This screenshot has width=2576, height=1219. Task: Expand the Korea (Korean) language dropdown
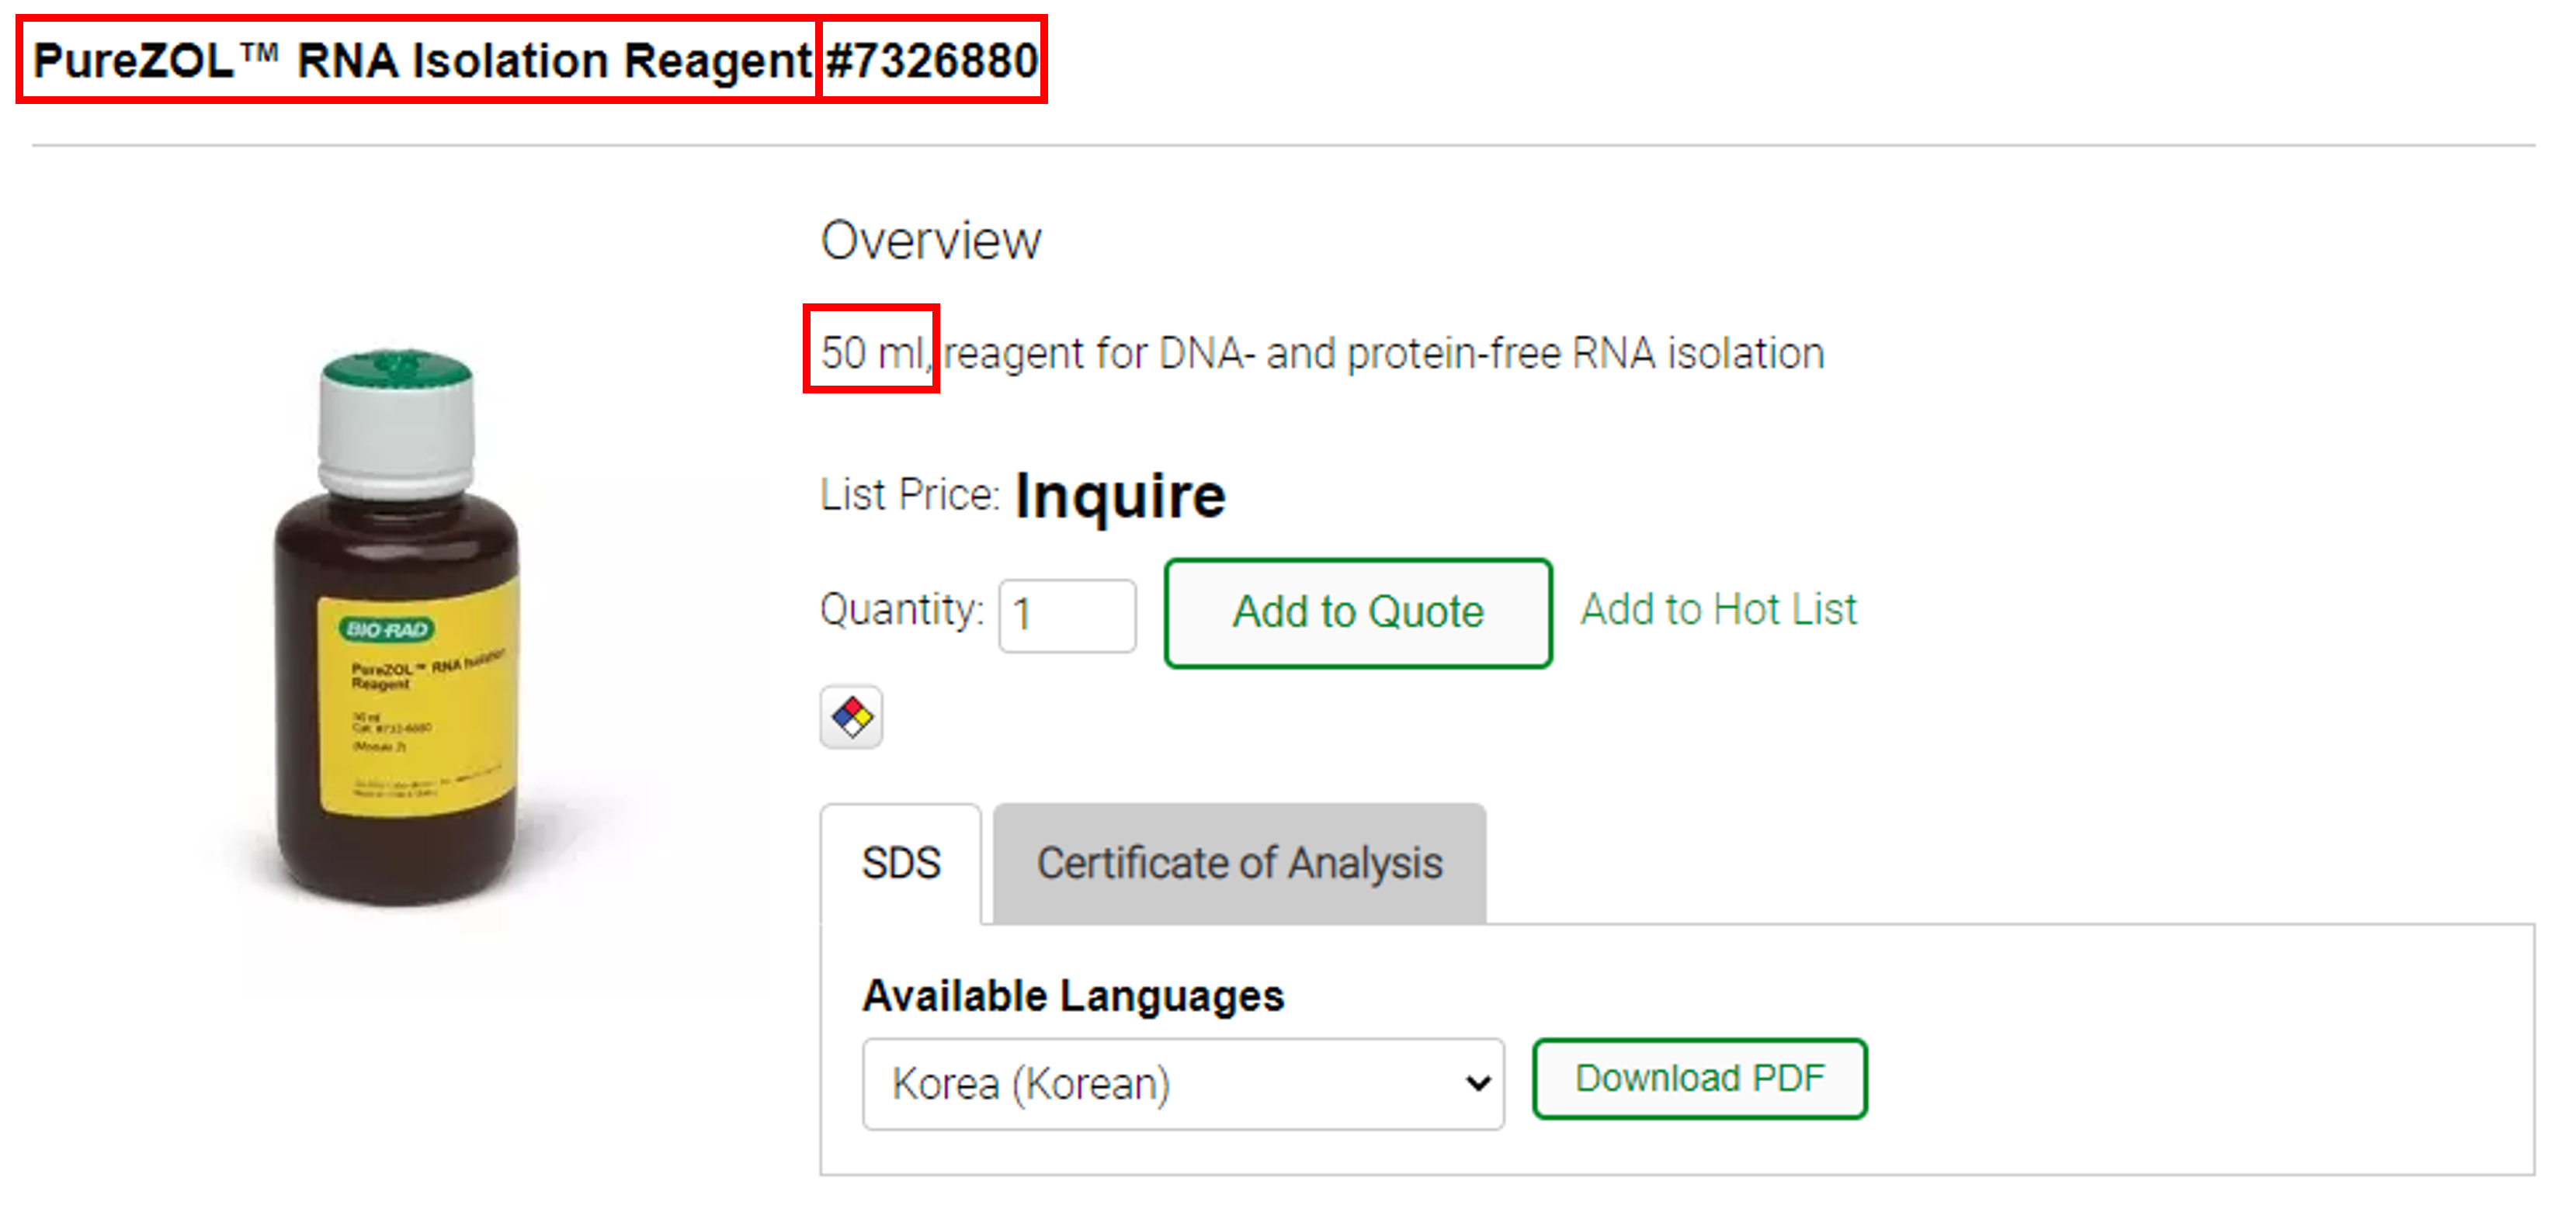(1183, 1084)
